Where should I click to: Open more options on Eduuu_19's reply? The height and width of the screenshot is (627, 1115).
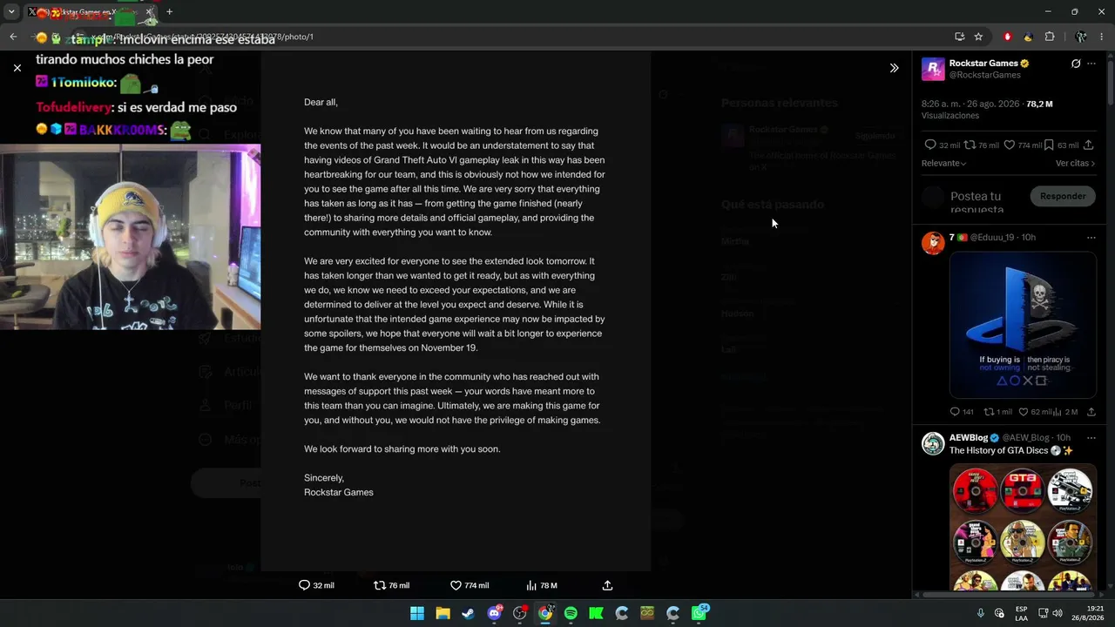tap(1091, 238)
